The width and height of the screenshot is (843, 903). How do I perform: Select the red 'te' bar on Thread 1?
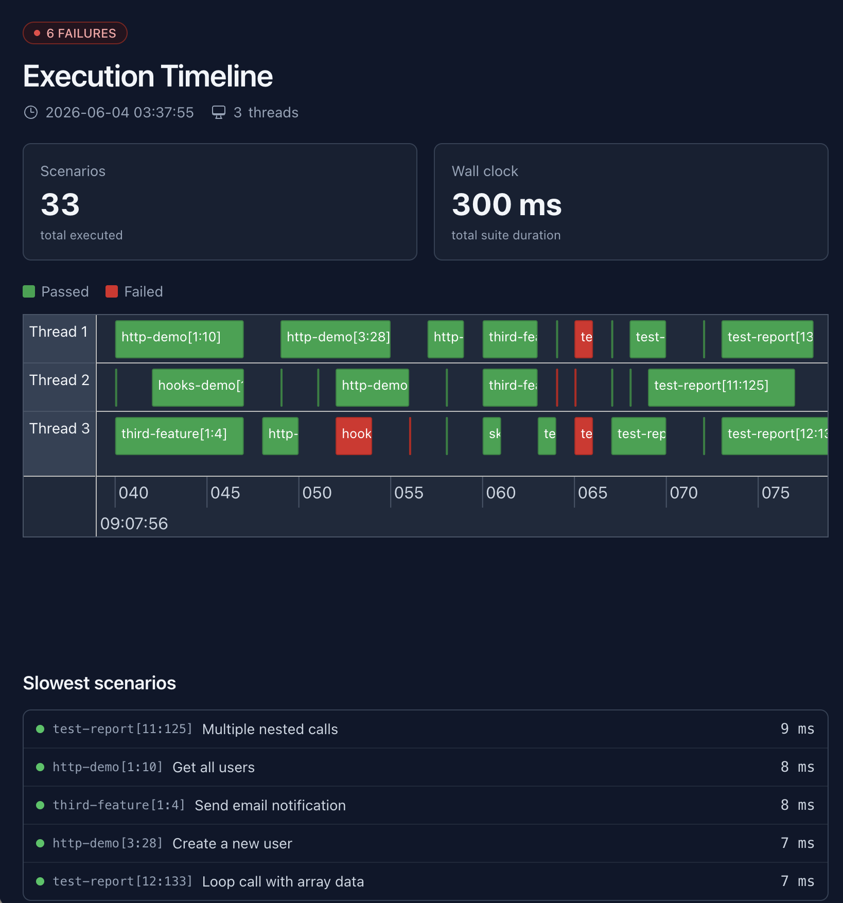pos(584,339)
